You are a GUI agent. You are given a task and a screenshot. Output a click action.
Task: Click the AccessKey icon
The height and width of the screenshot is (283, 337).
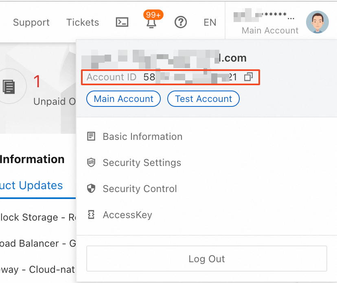(91, 215)
